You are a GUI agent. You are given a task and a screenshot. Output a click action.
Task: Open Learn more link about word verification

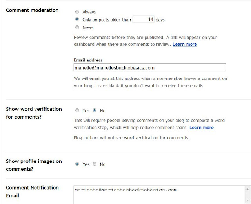pos(202,128)
